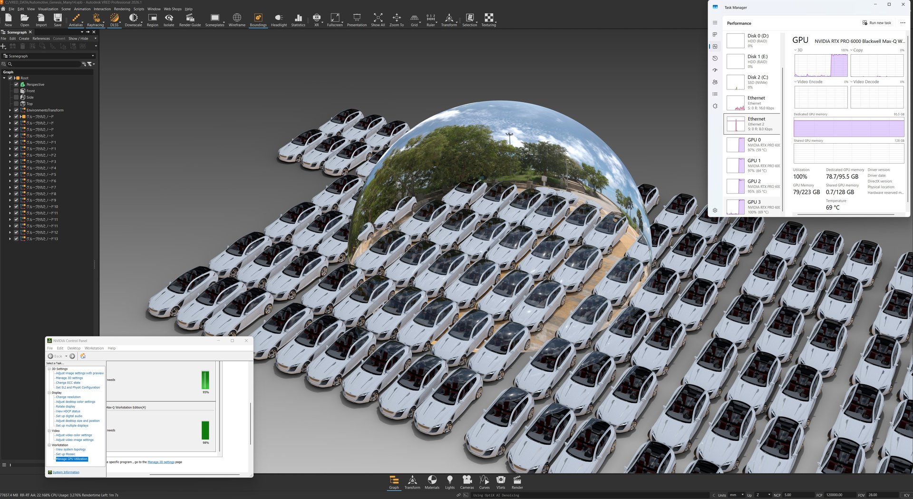Click the scenegraph search field
This screenshot has height=499, width=913.
[44, 64]
